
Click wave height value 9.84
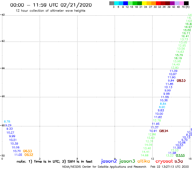[x=171, y=81]
